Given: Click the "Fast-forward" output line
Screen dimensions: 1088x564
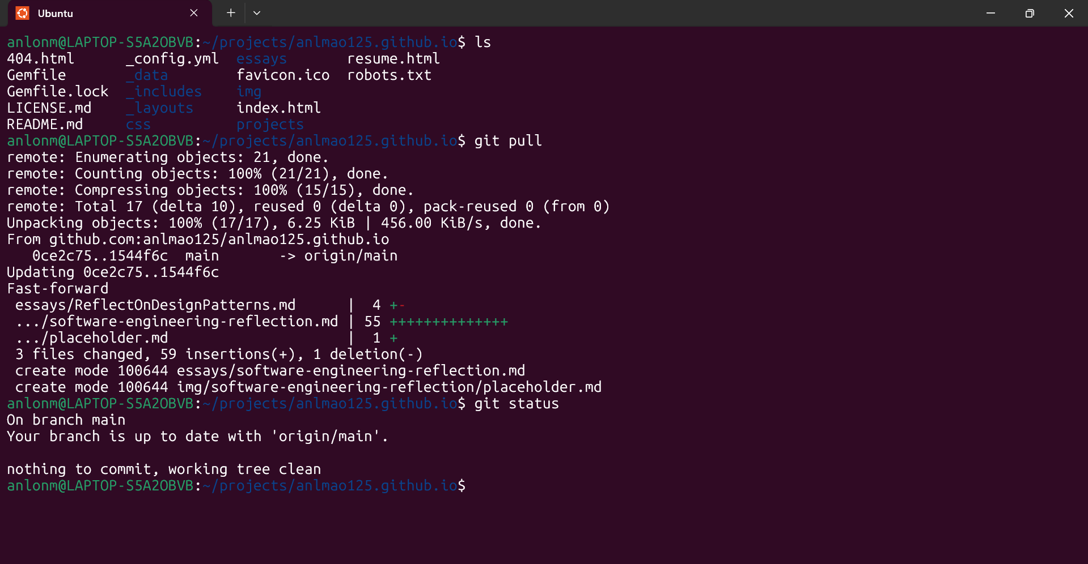Looking at the screenshot, I should tap(57, 289).
